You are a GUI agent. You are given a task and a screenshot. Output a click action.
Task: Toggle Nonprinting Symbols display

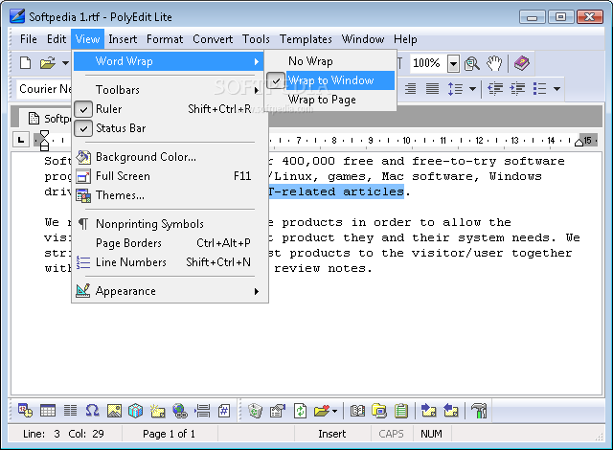(x=168, y=224)
